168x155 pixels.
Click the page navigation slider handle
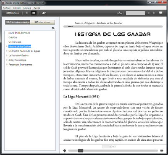tap(81, 151)
